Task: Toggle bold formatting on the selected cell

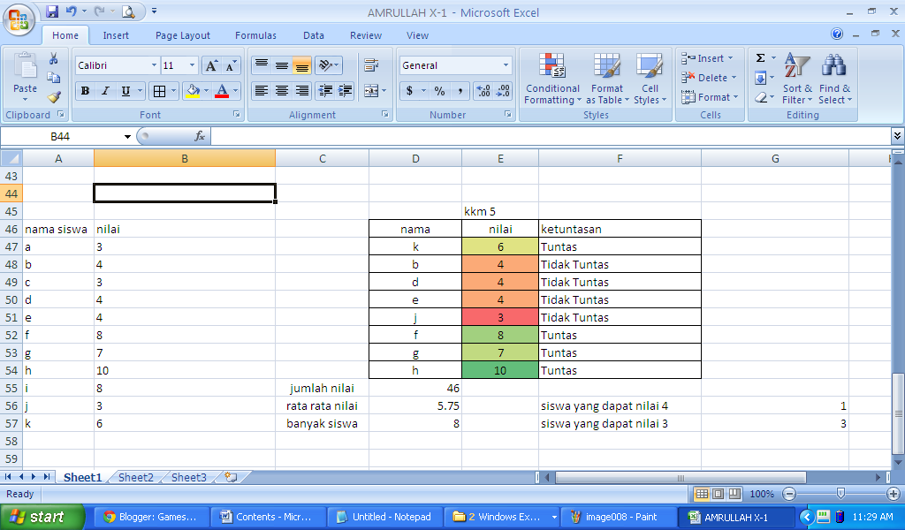Action: pyautogui.click(x=84, y=91)
